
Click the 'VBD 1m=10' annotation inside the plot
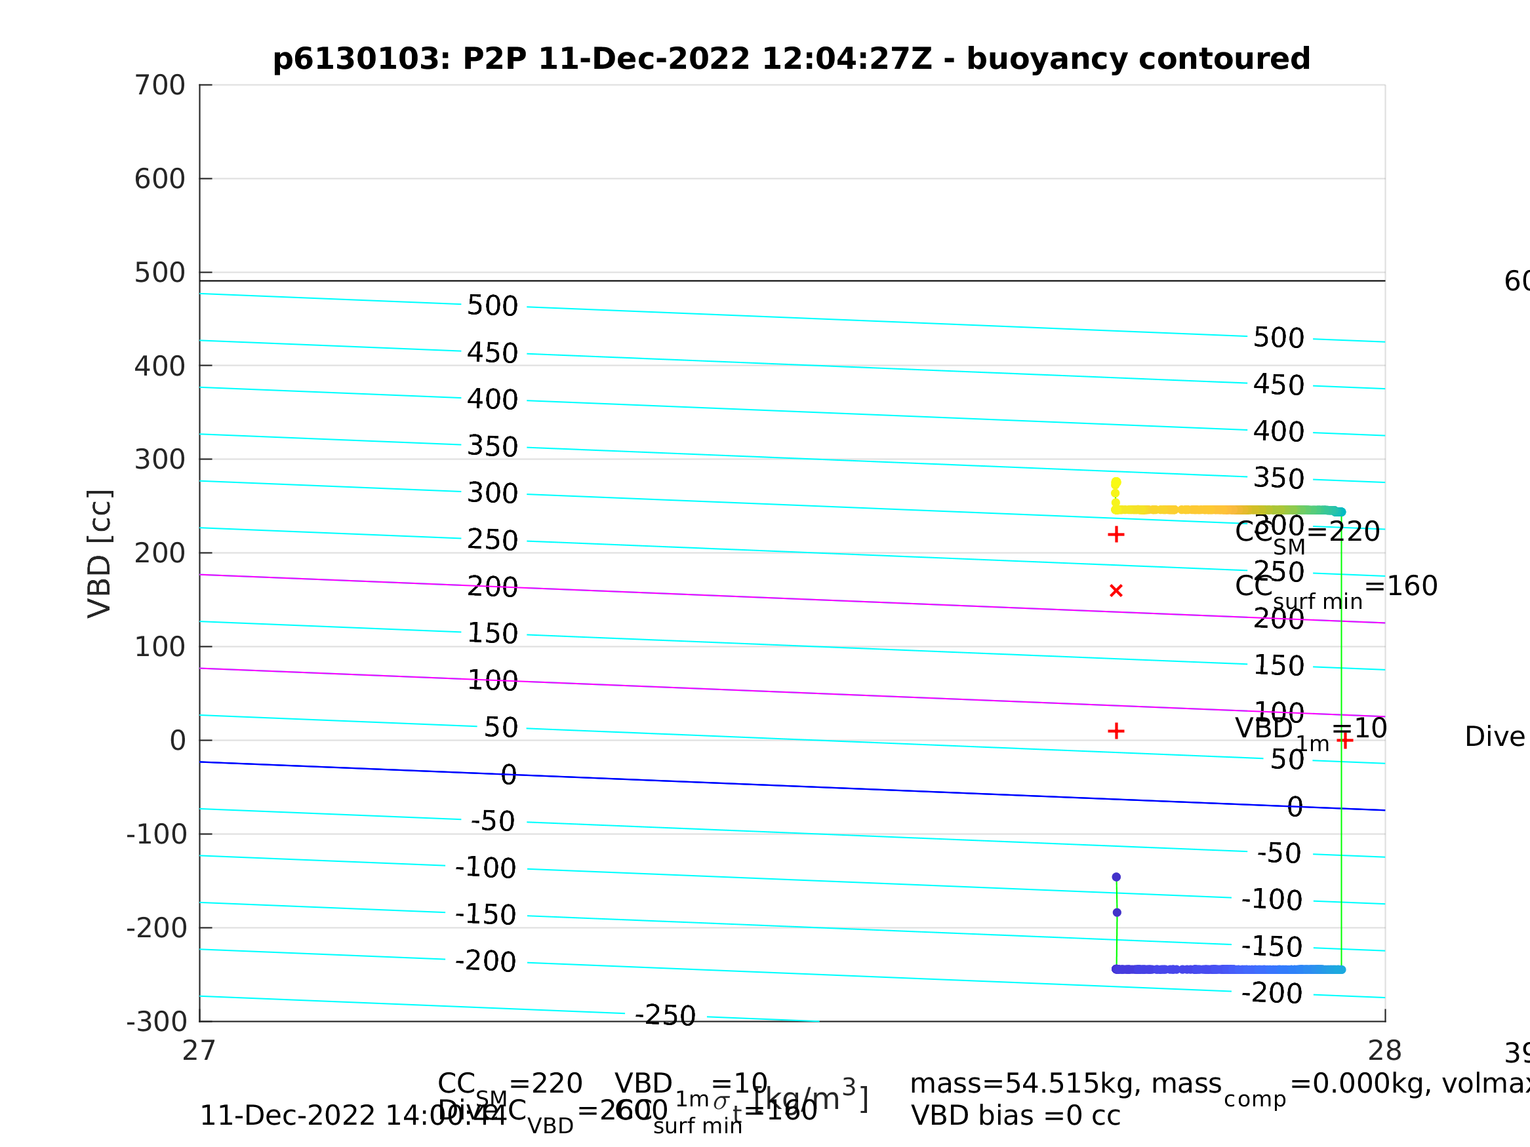(1311, 733)
